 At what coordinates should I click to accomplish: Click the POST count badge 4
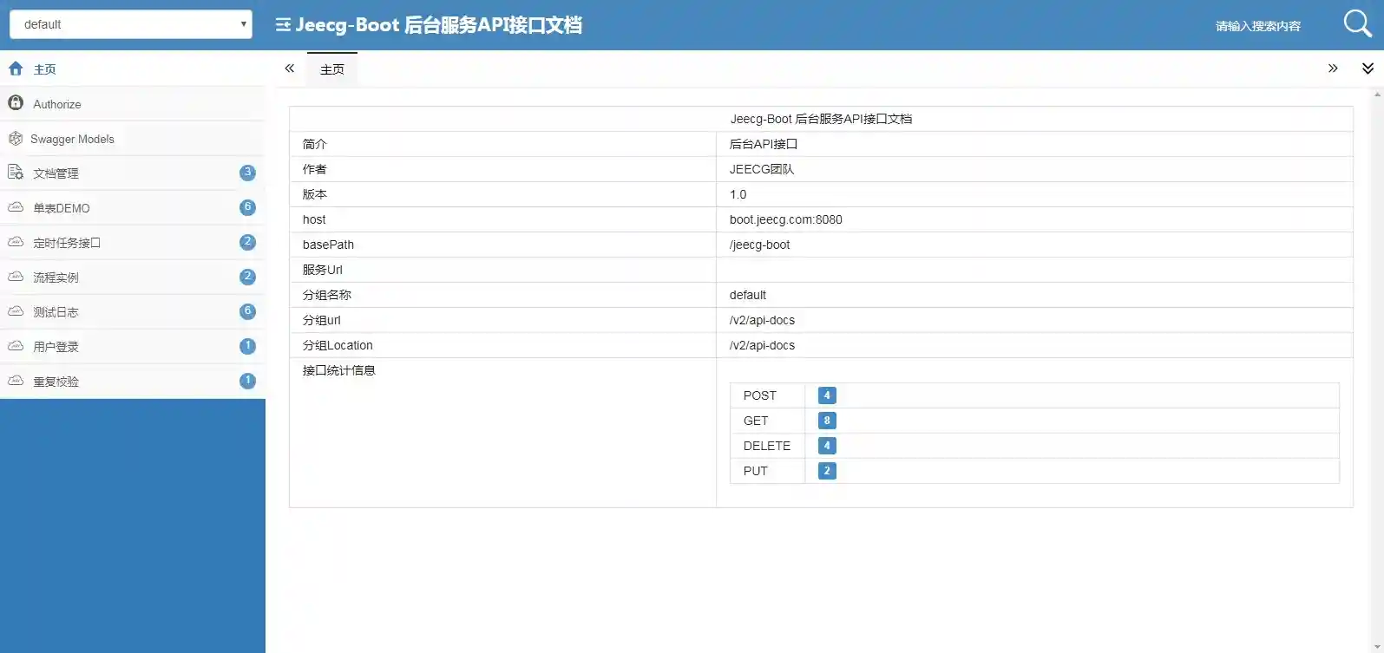point(827,395)
